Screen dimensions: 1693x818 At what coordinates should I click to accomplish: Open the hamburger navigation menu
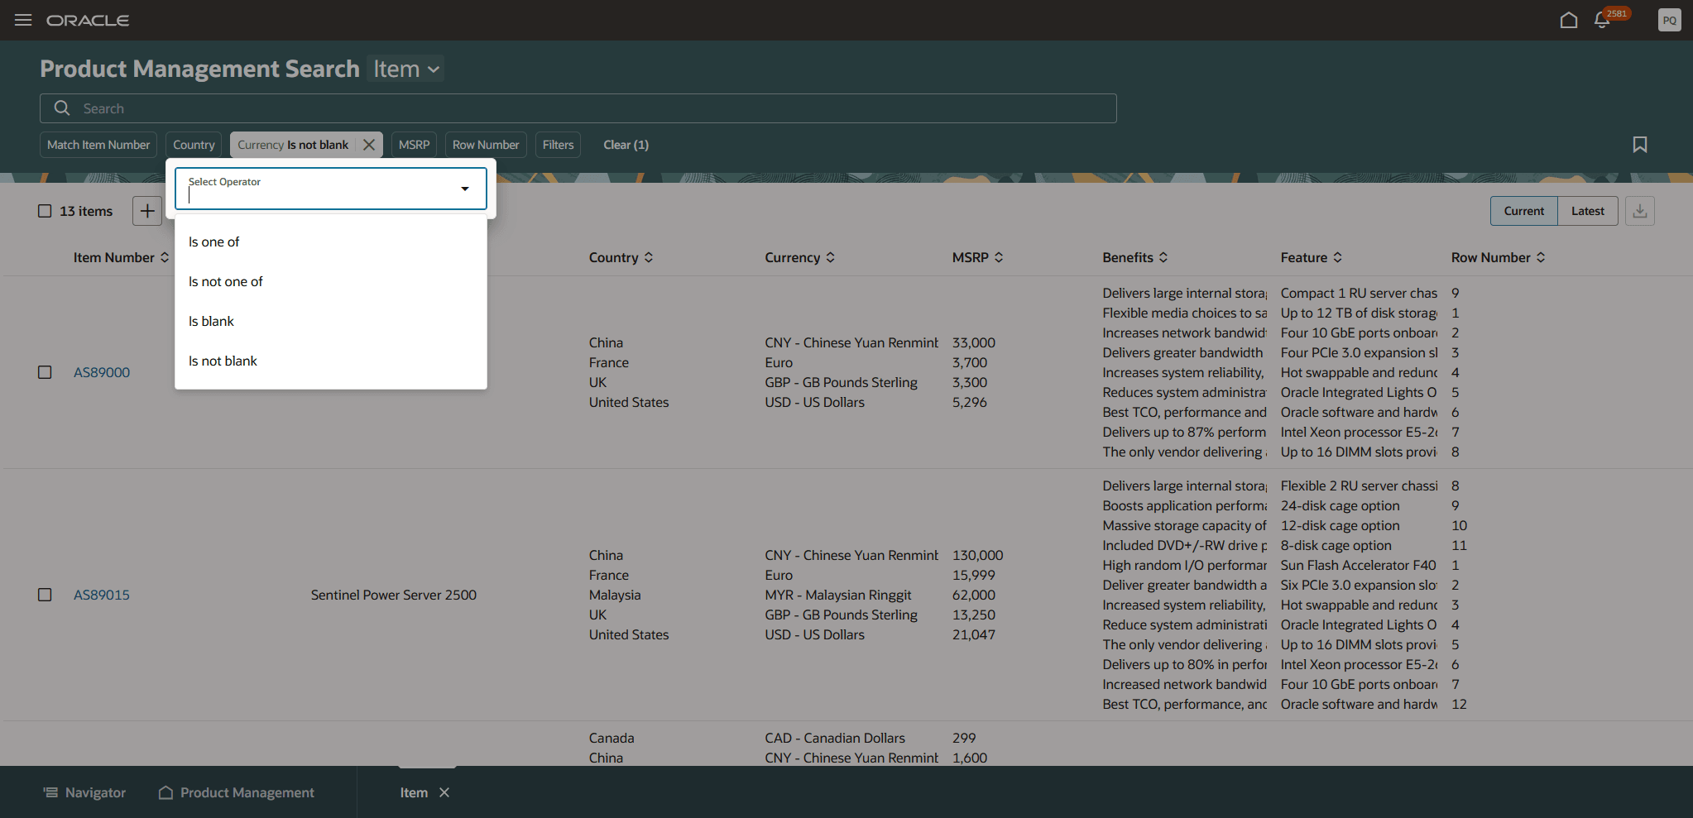(23, 20)
